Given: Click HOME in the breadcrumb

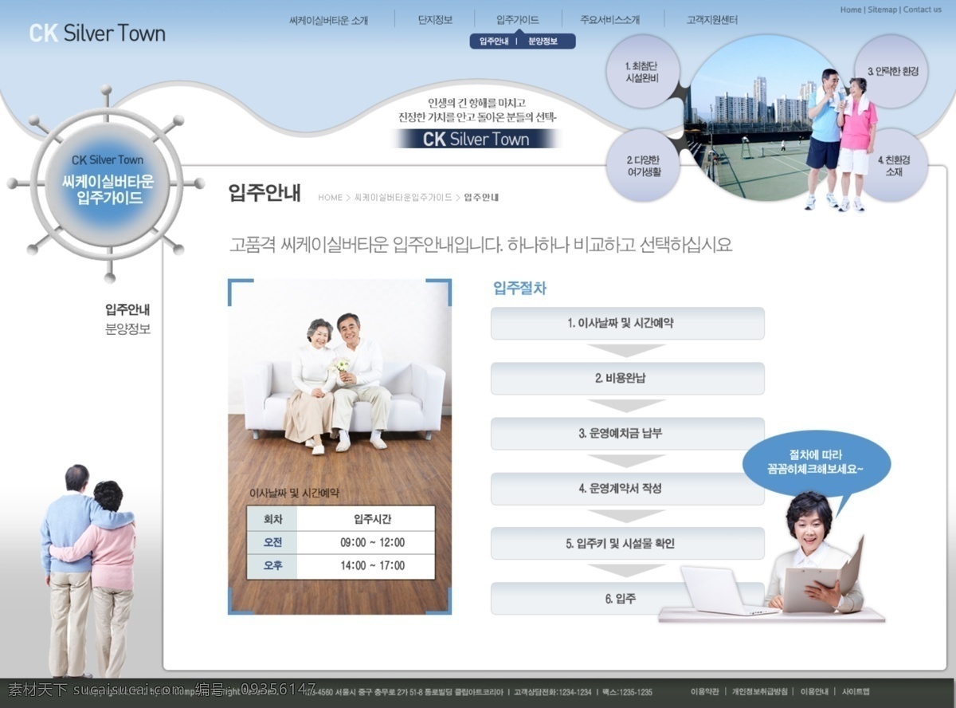Looking at the screenshot, I should click(330, 198).
